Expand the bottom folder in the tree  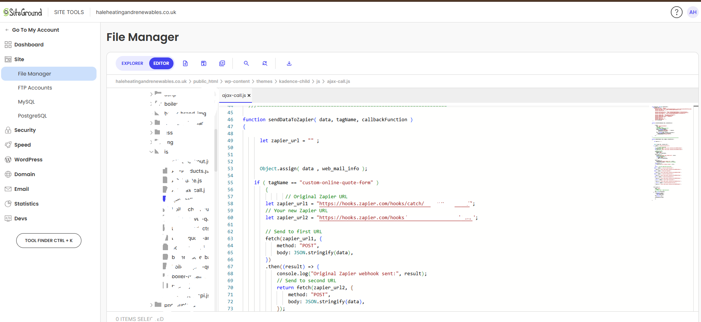click(151, 305)
